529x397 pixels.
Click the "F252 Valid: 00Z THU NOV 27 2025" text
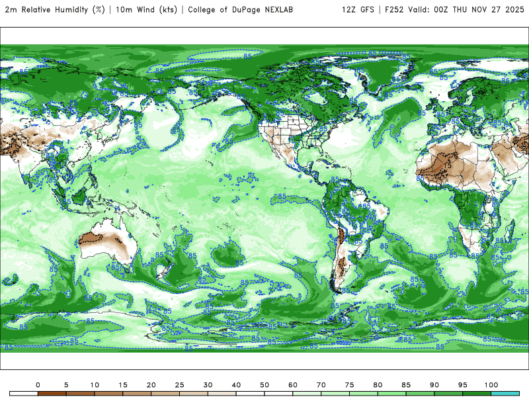point(454,10)
